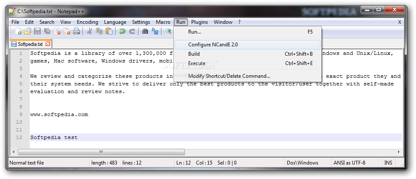Screen dimensions: 416x179
Task: Open Find with the binoculars icon
Action: (x=145, y=31)
